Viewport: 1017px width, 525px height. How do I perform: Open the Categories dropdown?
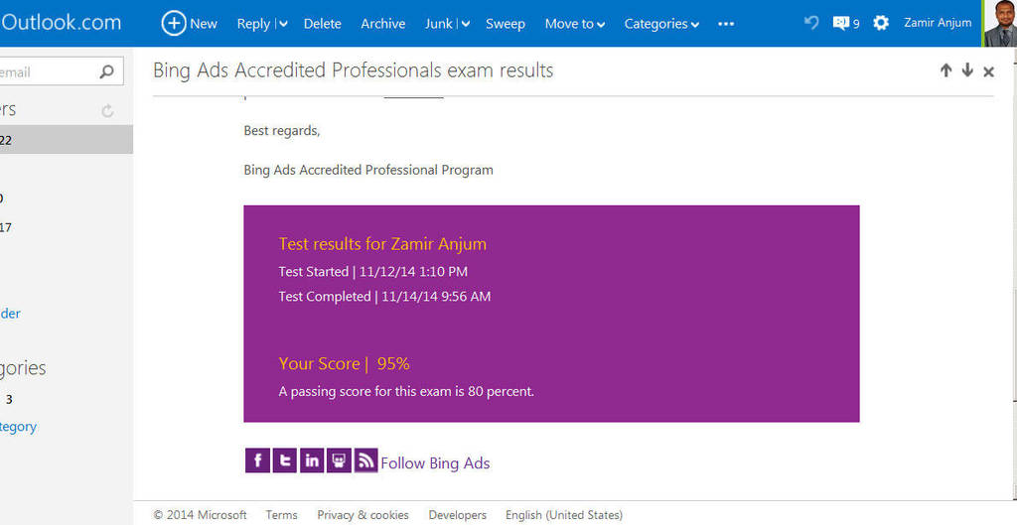point(661,24)
